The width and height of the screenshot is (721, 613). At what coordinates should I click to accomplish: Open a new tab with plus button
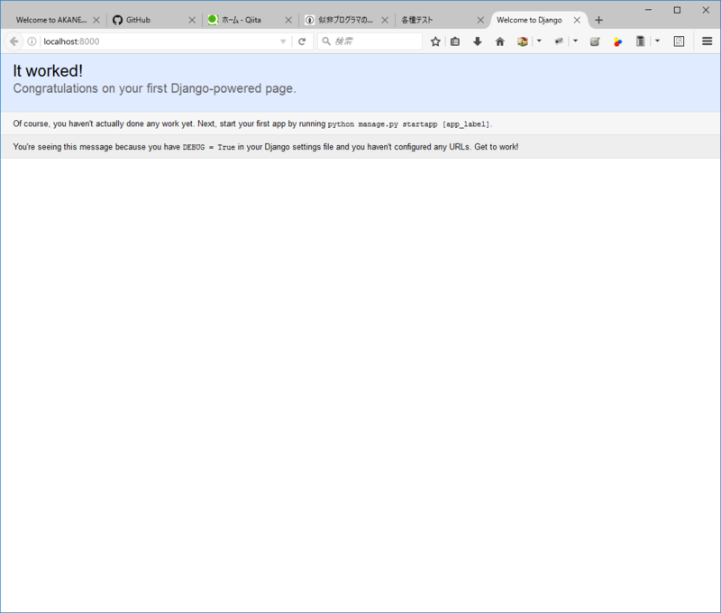[x=598, y=20]
